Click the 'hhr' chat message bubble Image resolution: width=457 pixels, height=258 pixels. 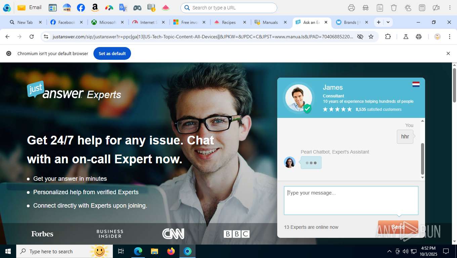(405, 137)
